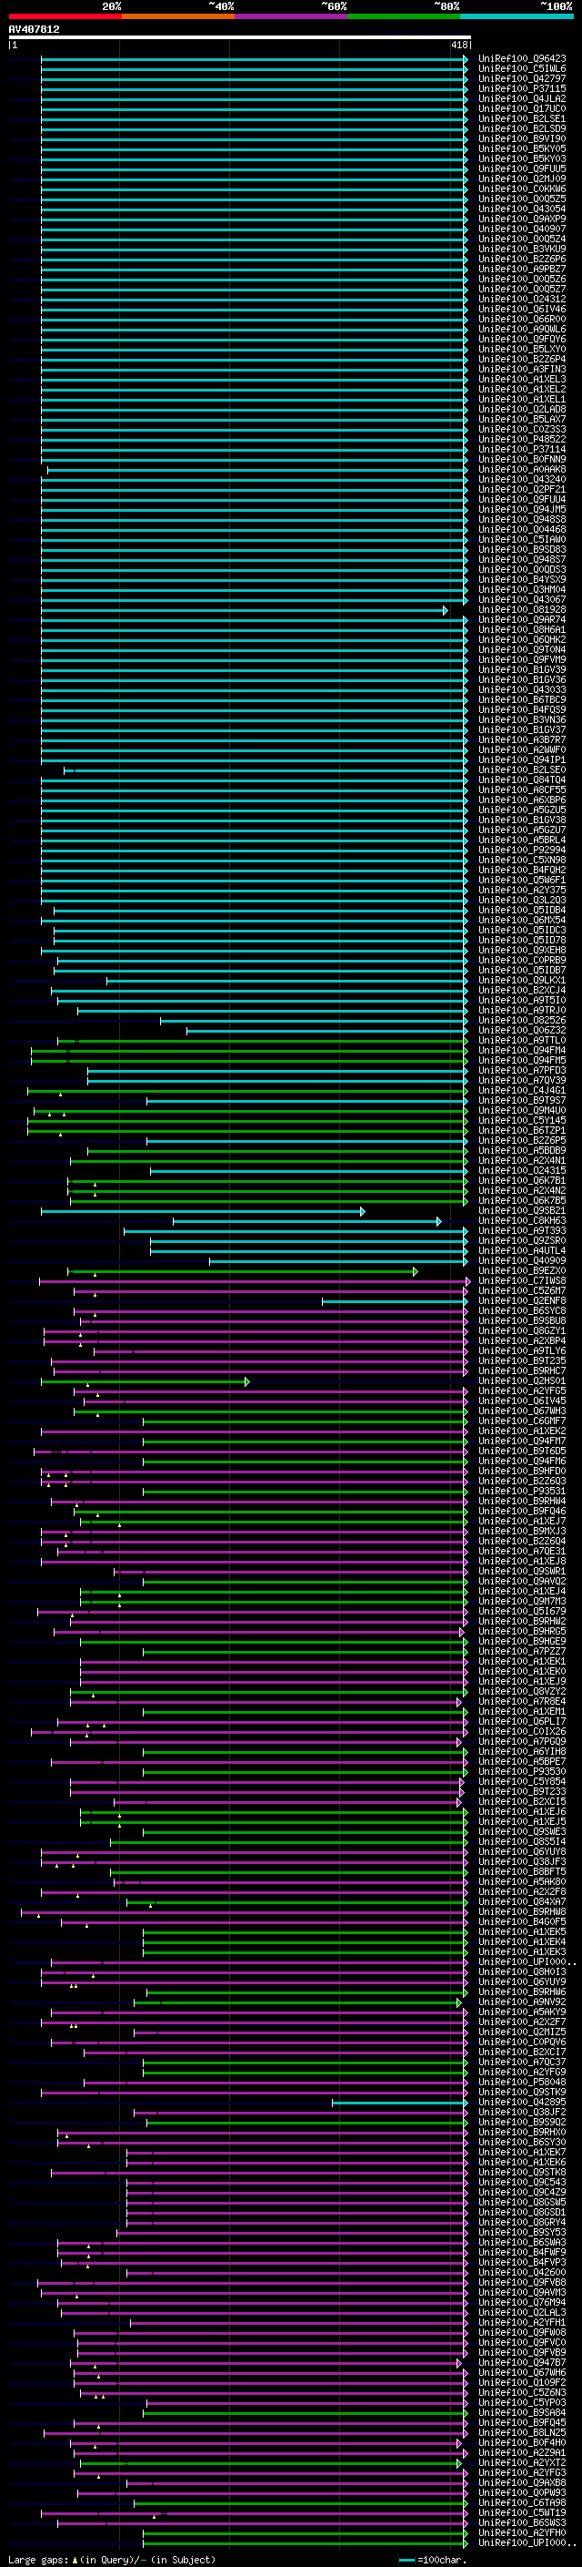This screenshot has width=582, height=2567.
Task: Select hit label UniRef100_Q6IV45
Action: [522, 1401]
